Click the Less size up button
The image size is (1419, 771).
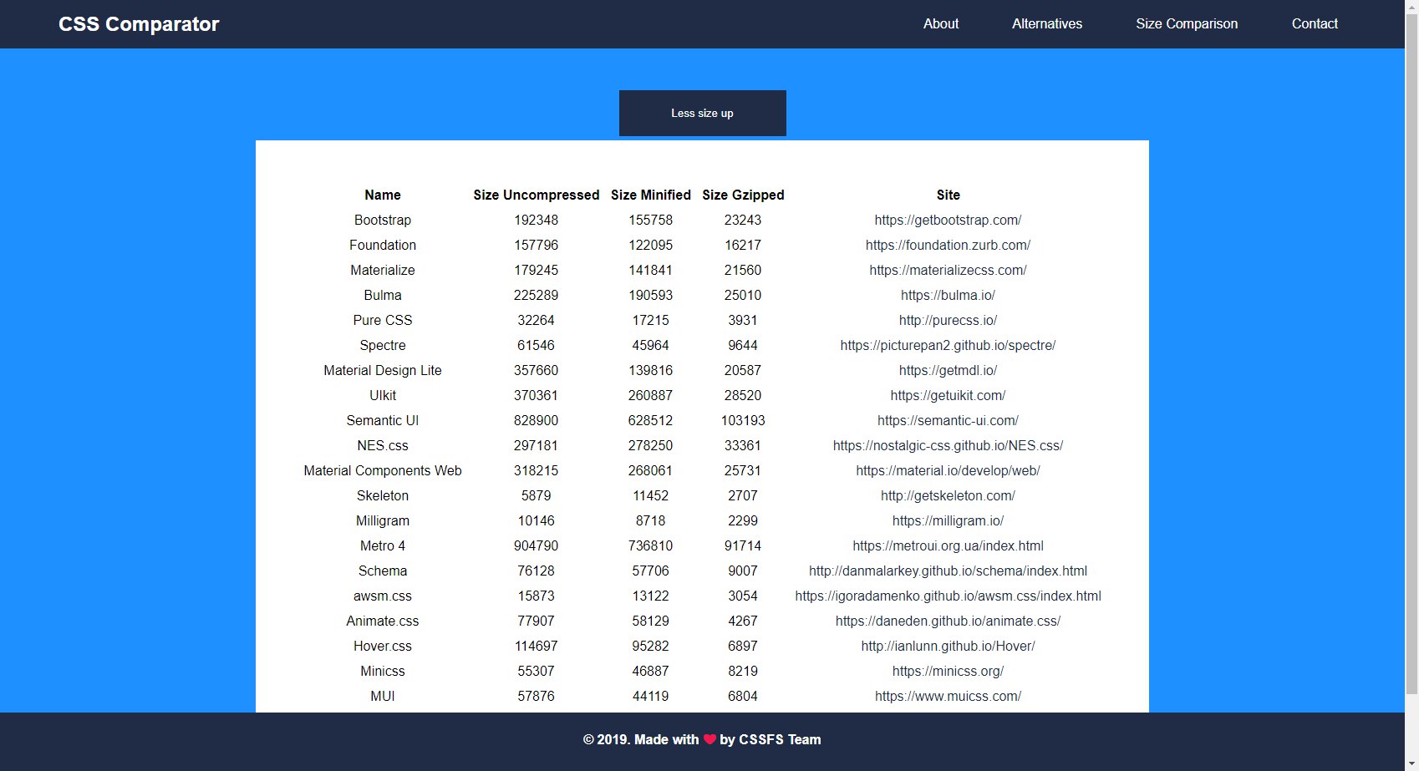click(x=702, y=113)
